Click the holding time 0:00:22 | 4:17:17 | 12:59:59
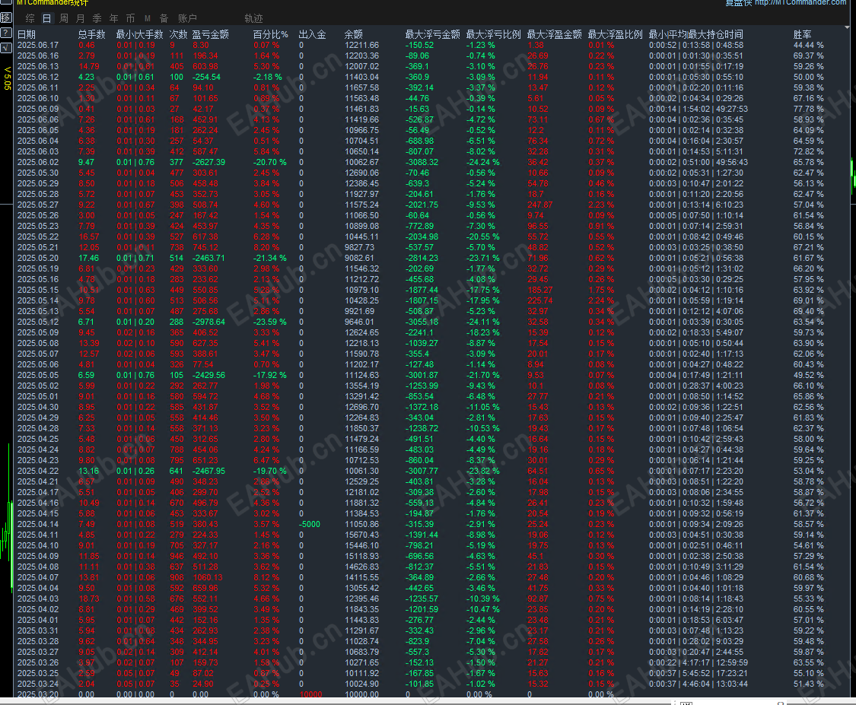Screen dimensions: 856x705 [x=698, y=662]
